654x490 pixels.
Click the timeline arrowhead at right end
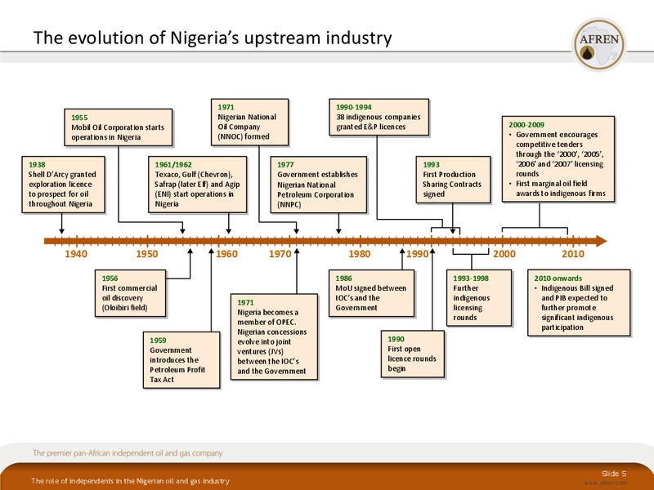(601, 241)
